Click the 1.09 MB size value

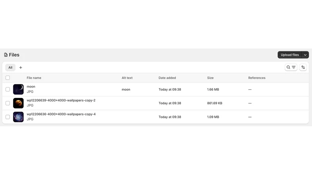tap(213, 117)
